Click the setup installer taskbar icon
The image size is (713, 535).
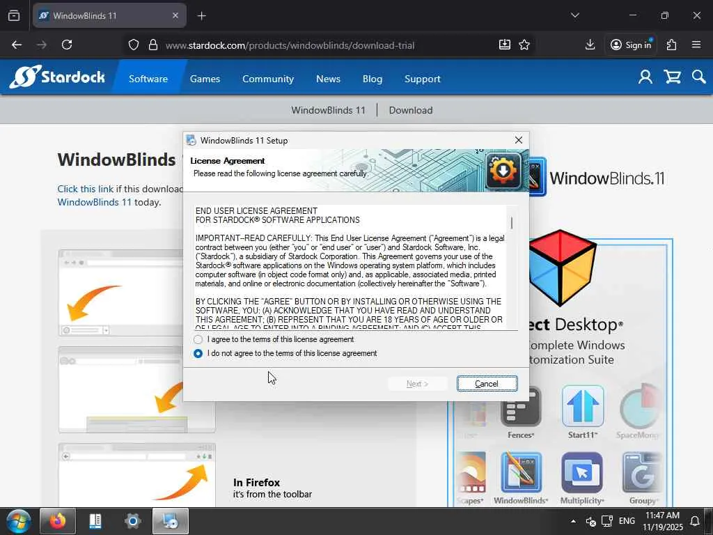pos(171,521)
